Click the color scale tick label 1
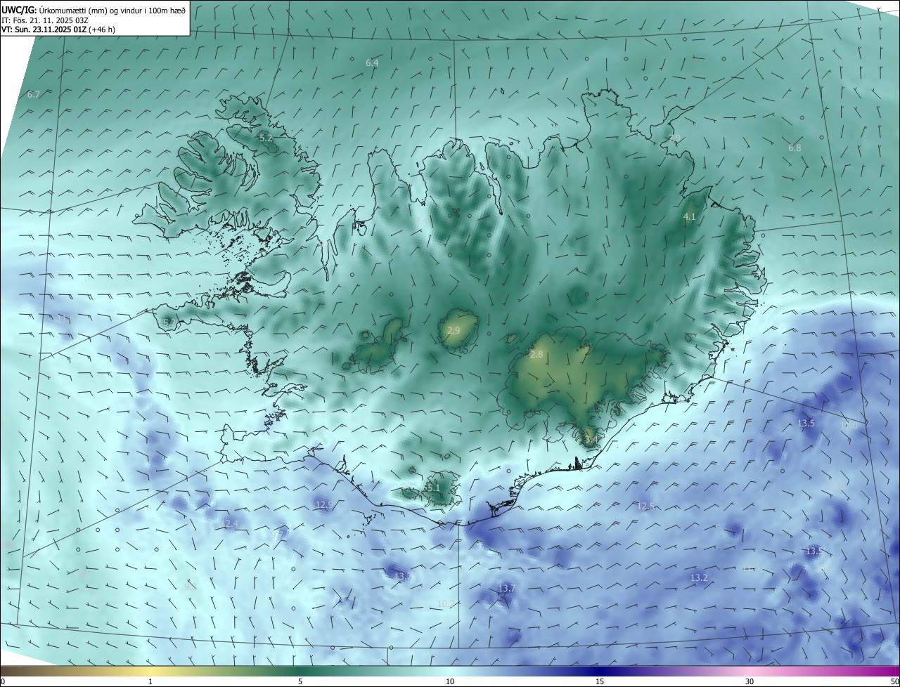 point(150,682)
